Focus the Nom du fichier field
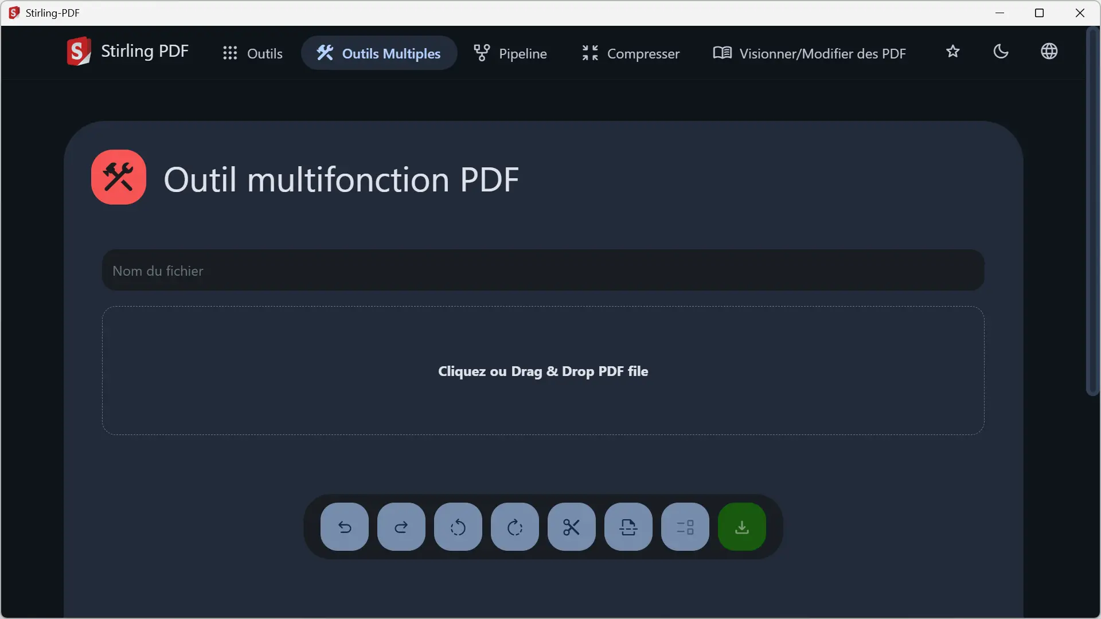 543,270
